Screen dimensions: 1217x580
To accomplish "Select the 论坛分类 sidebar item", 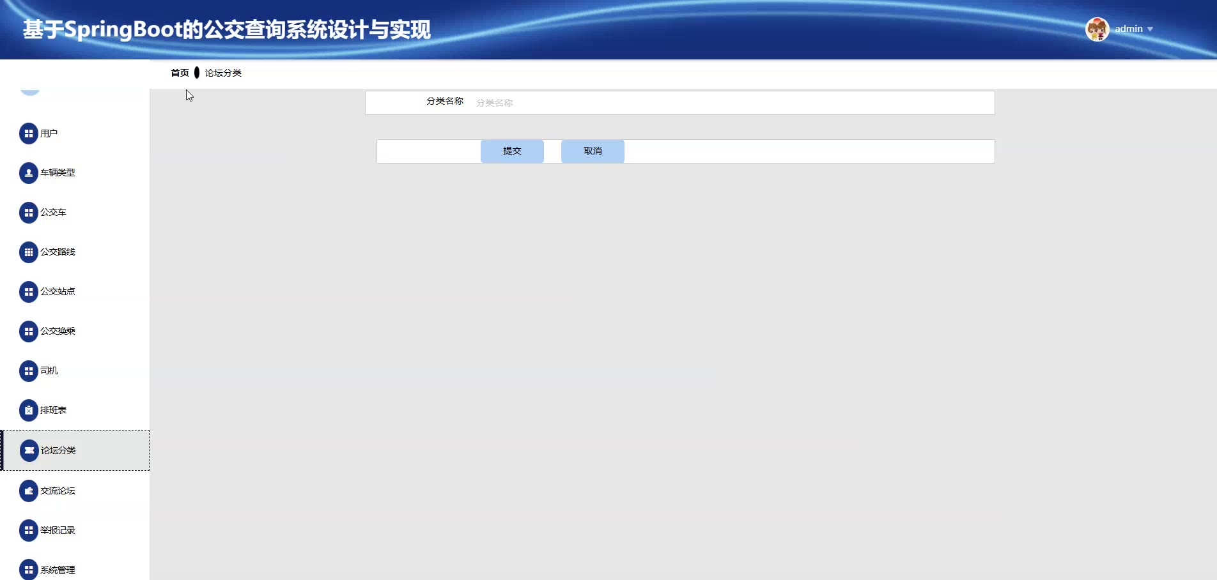I will (x=75, y=450).
